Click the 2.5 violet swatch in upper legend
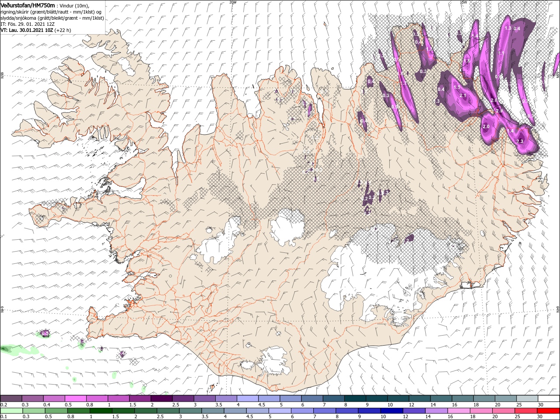 183,399
